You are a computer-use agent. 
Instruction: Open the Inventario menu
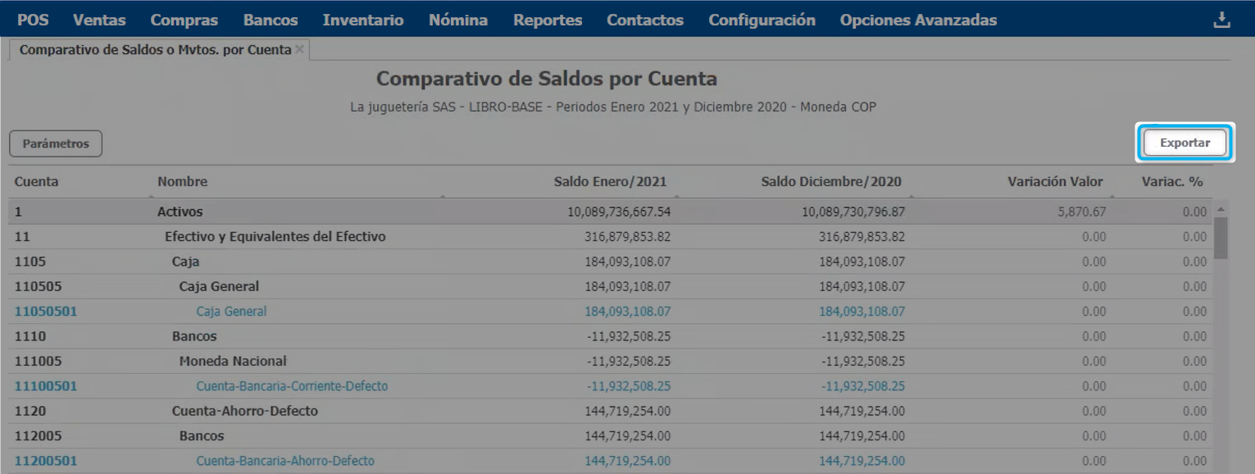tap(363, 20)
